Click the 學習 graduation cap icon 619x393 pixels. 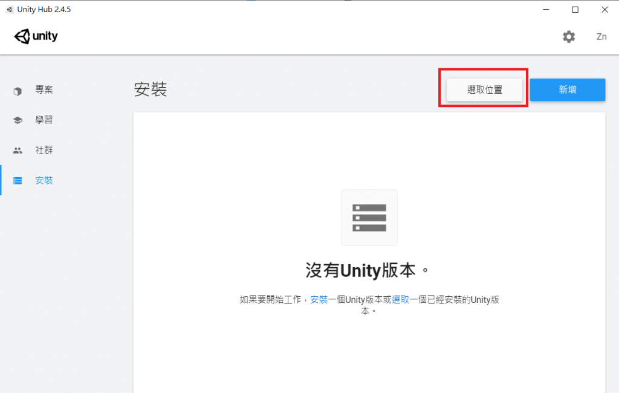point(18,120)
